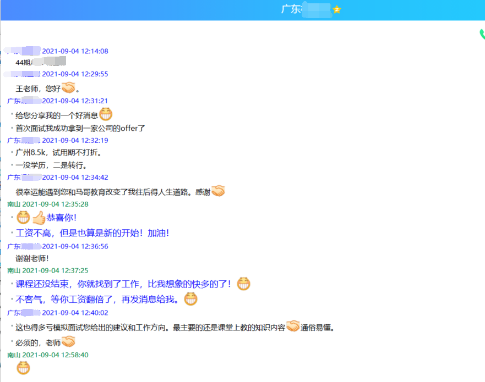Click grinning emoji after 比我想象的快多的了
Viewport: 485px width, 382px height.
(x=243, y=284)
